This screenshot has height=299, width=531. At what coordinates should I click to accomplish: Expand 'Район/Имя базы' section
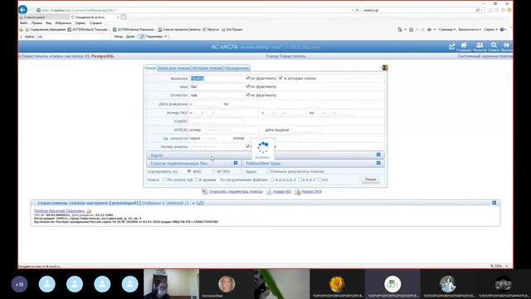pyautogui.click(x=378, y=163)
